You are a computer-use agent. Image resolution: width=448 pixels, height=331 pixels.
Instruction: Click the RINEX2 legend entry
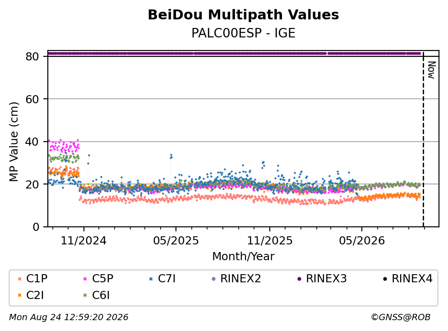[236, 278]
